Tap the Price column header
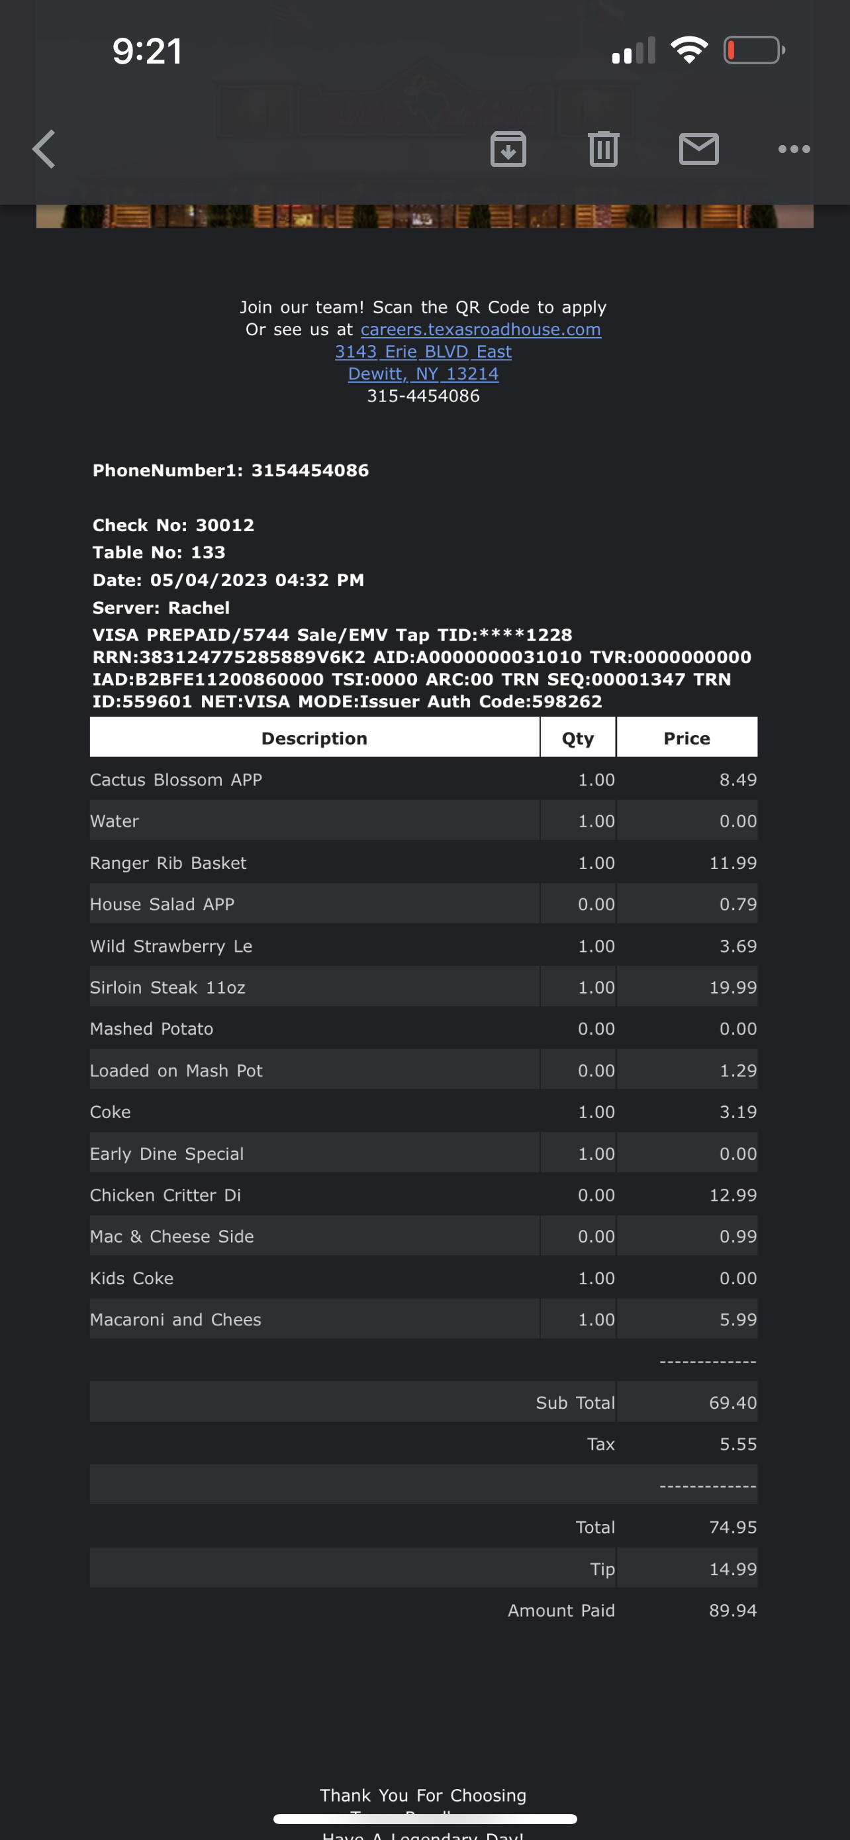Viewport: 850px width, 1840px height. tap(686, 738)
